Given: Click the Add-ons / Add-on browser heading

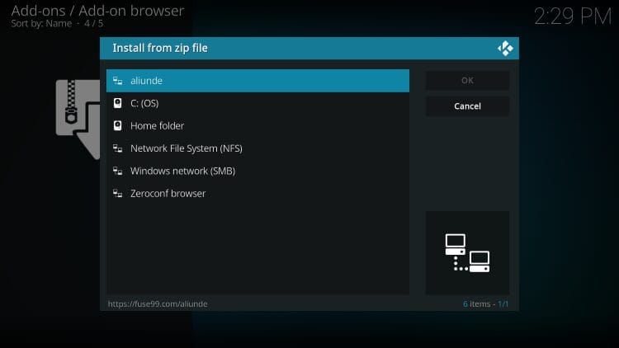Looking at the screenshot, I should pos(97,11).
